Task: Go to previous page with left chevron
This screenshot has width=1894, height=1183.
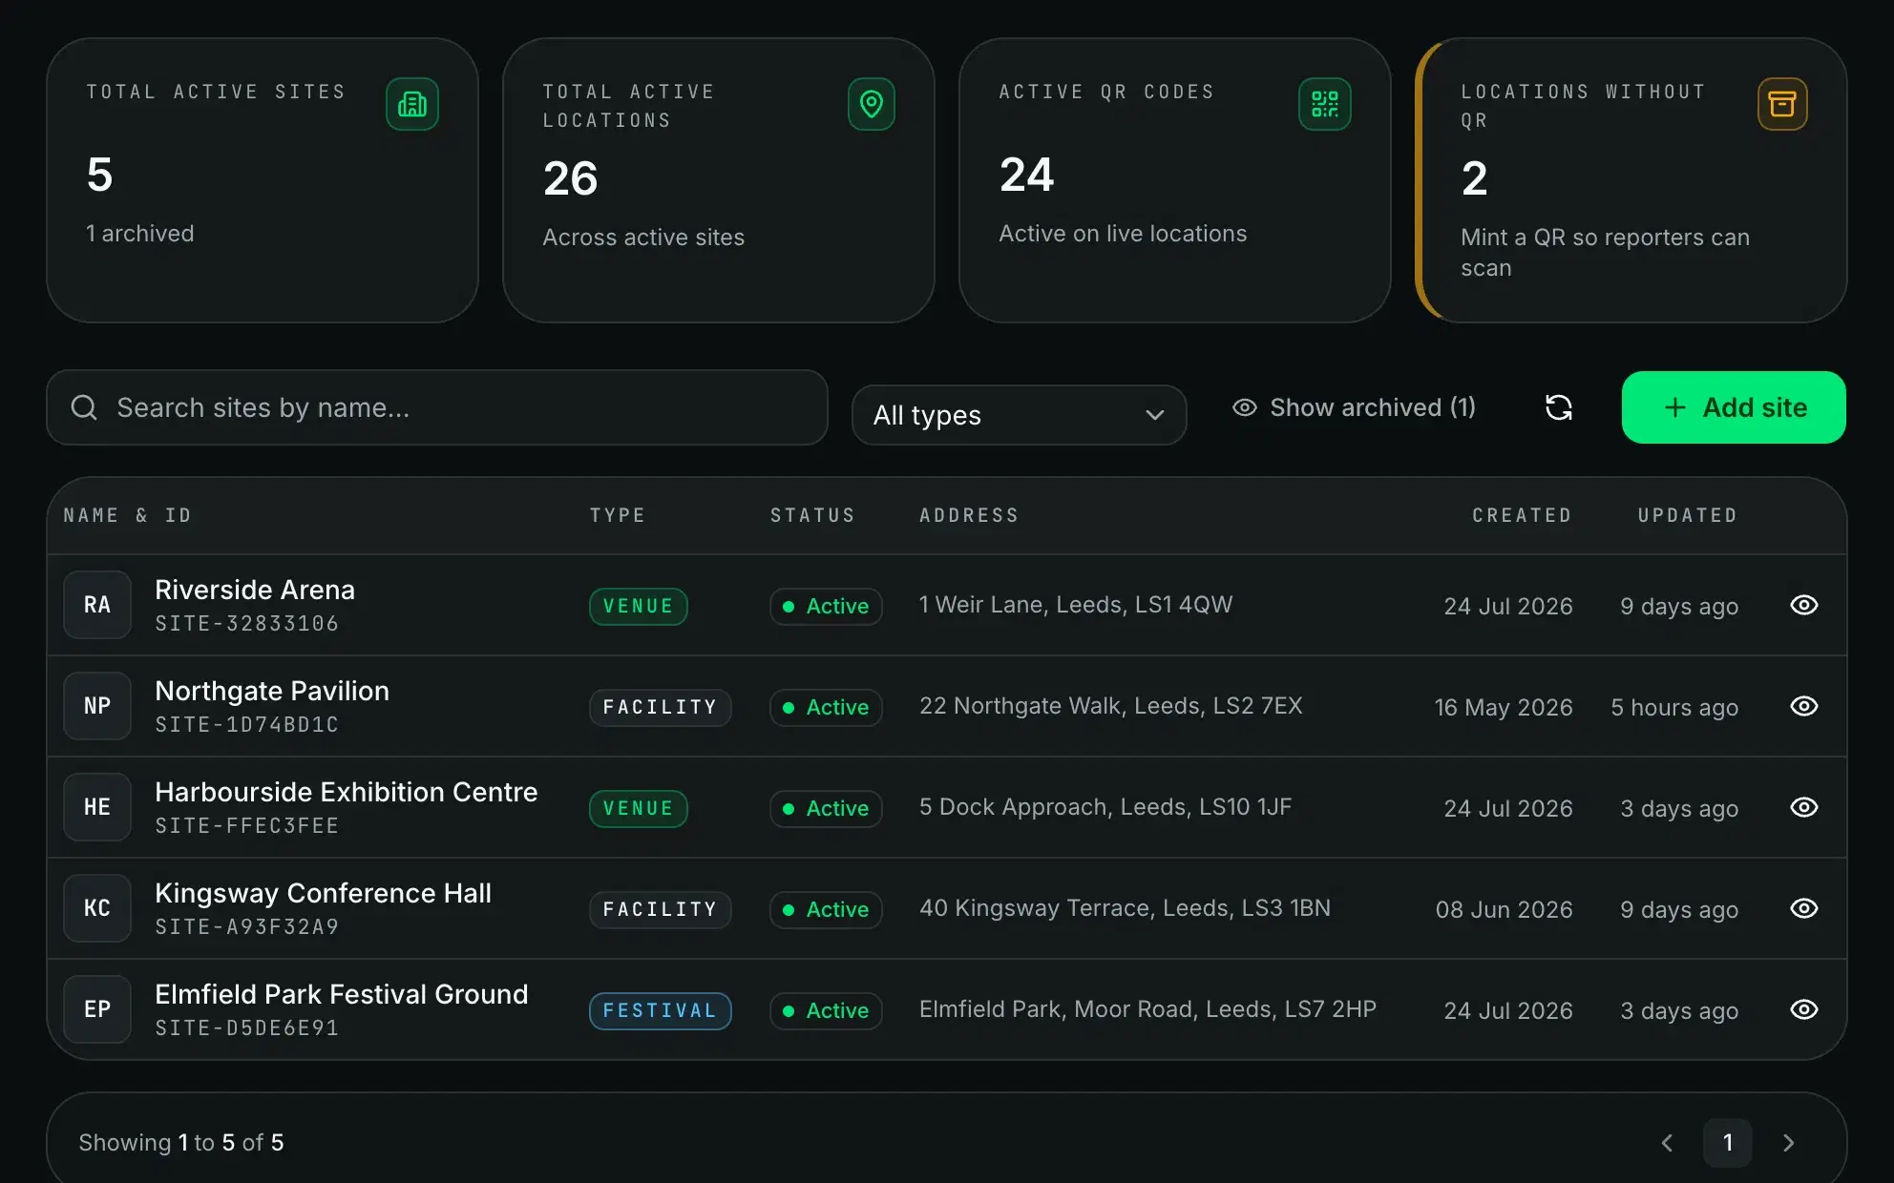Action: click(1667, 1143)
